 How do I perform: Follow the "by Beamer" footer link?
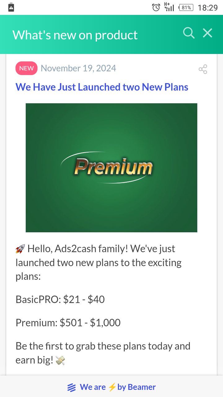pos(136,387)
